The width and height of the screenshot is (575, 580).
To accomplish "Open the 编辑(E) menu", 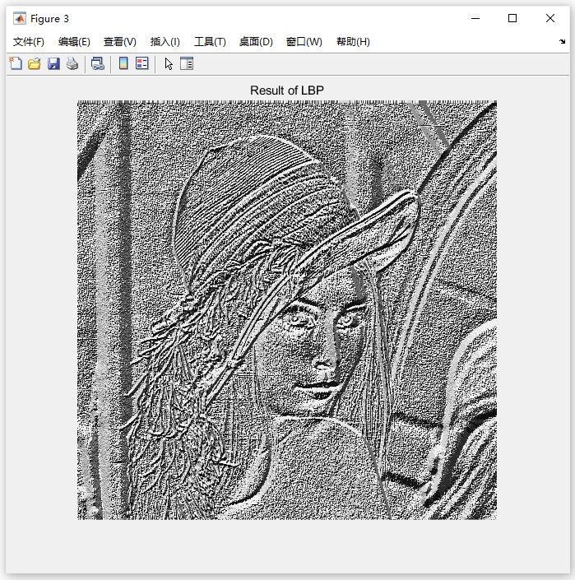I will pos(74,42).
